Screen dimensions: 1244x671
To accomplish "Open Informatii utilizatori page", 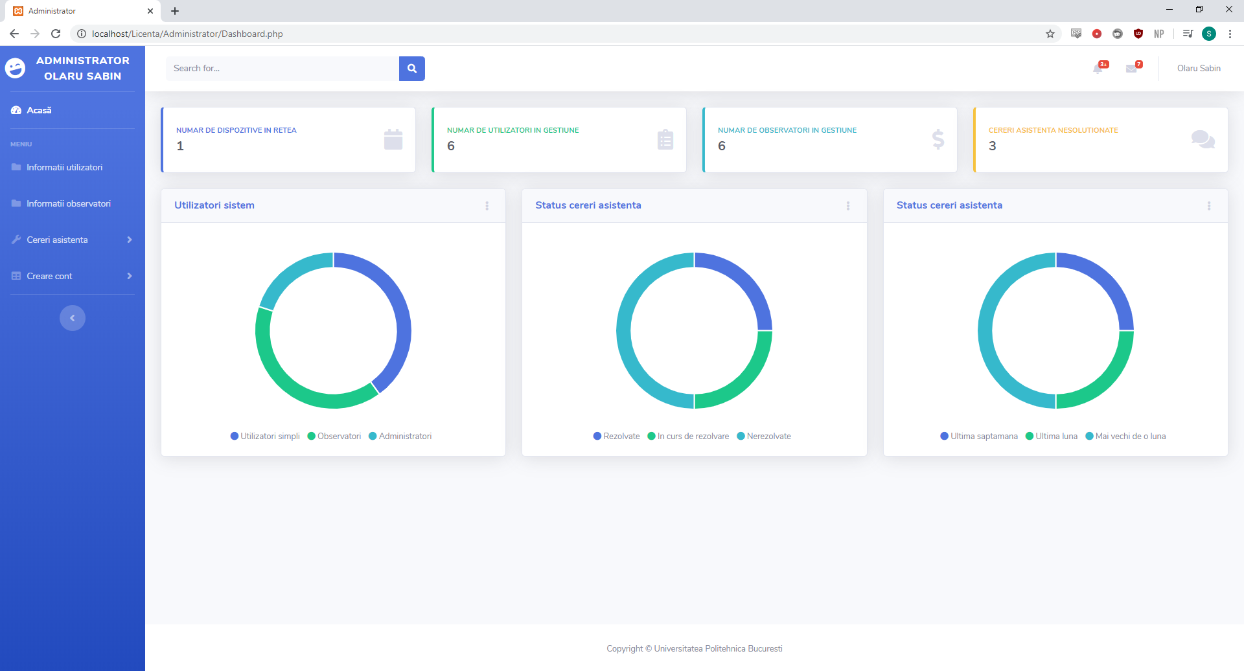I will point(64,167).
